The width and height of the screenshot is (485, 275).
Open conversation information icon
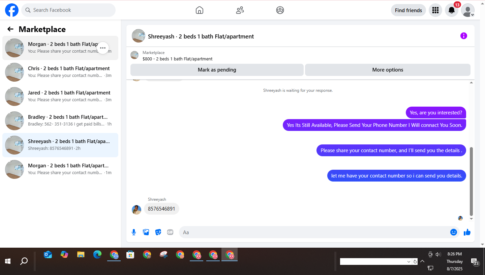(x=464, y=36)
